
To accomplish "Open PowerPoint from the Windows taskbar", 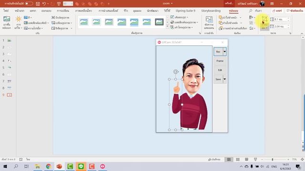I will [x=59, y=166].
